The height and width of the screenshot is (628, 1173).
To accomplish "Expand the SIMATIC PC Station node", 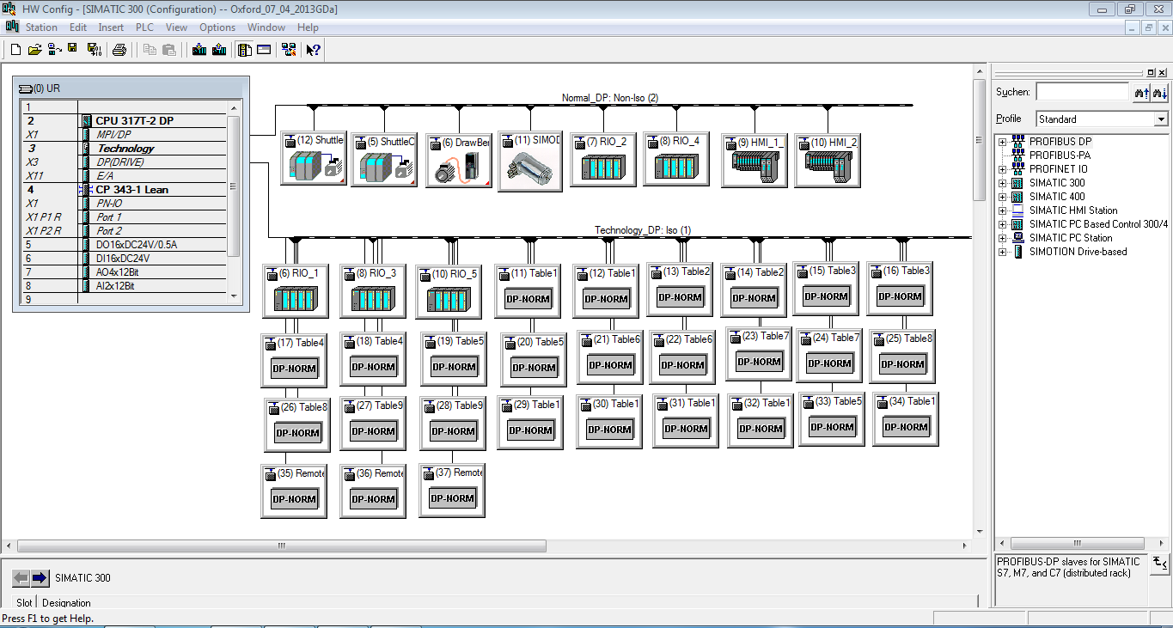I will click(1002, 238).
